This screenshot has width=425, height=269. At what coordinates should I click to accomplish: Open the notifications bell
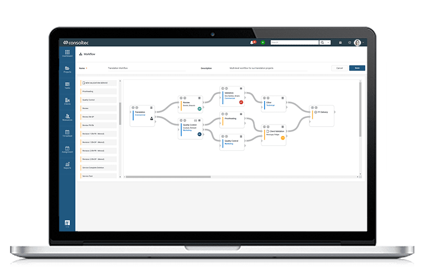[253, 42]
